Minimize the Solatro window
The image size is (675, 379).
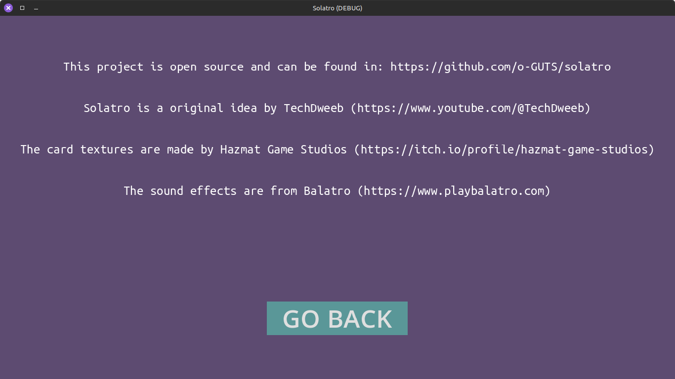pos(36,8)
